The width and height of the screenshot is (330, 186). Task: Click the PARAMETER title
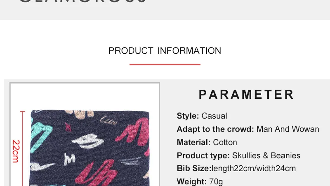(246, 94)
